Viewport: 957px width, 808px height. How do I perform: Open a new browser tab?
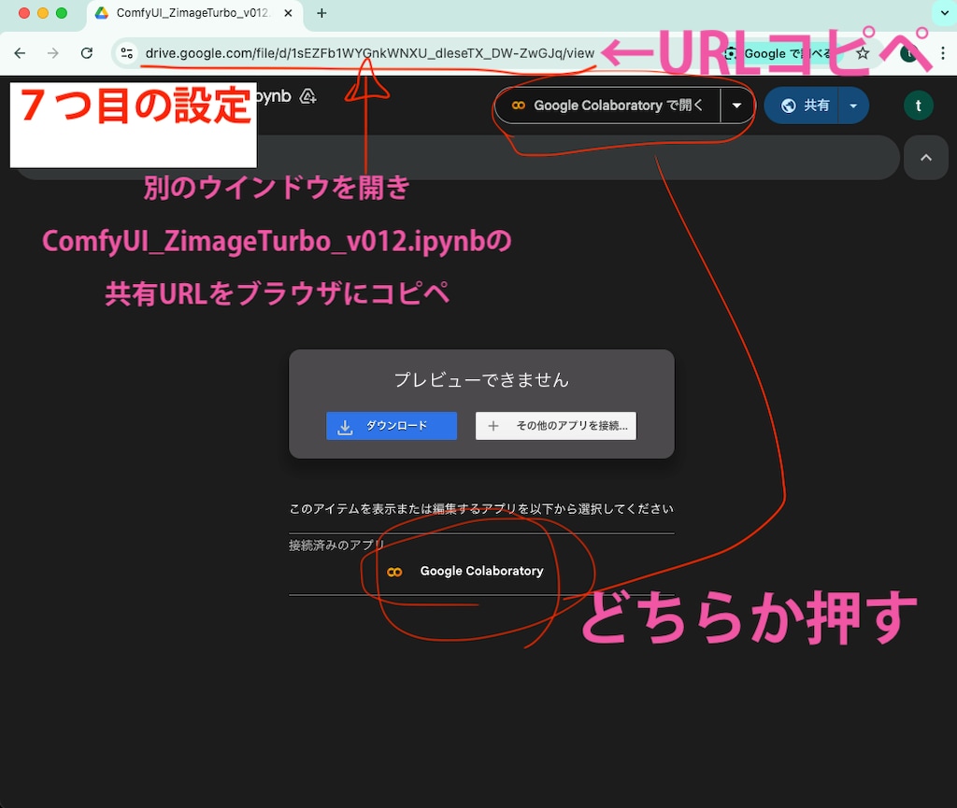321,13
